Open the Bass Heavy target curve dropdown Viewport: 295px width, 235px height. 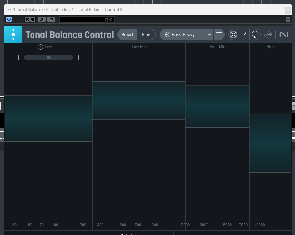pos(186,34)
